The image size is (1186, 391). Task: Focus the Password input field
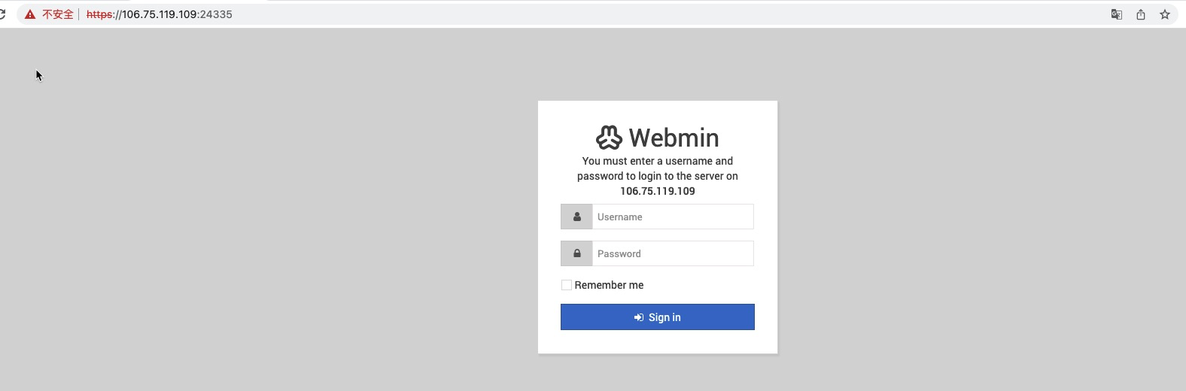(673, 253)
